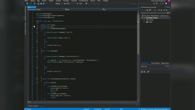195x110 pixels.
Task: Click the Save file floppy icon
Action: click(x=41, y=4)
